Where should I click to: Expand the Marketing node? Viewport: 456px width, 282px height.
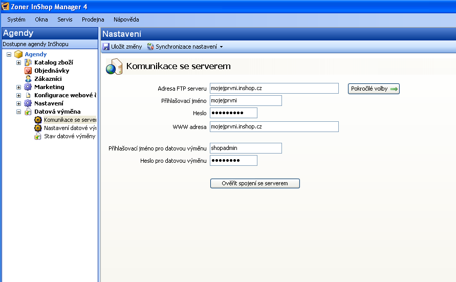coord(18,87)
